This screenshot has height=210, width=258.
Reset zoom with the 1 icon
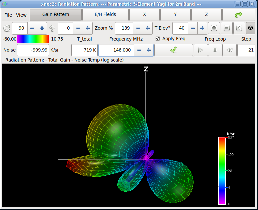click(x=239, y=28)
